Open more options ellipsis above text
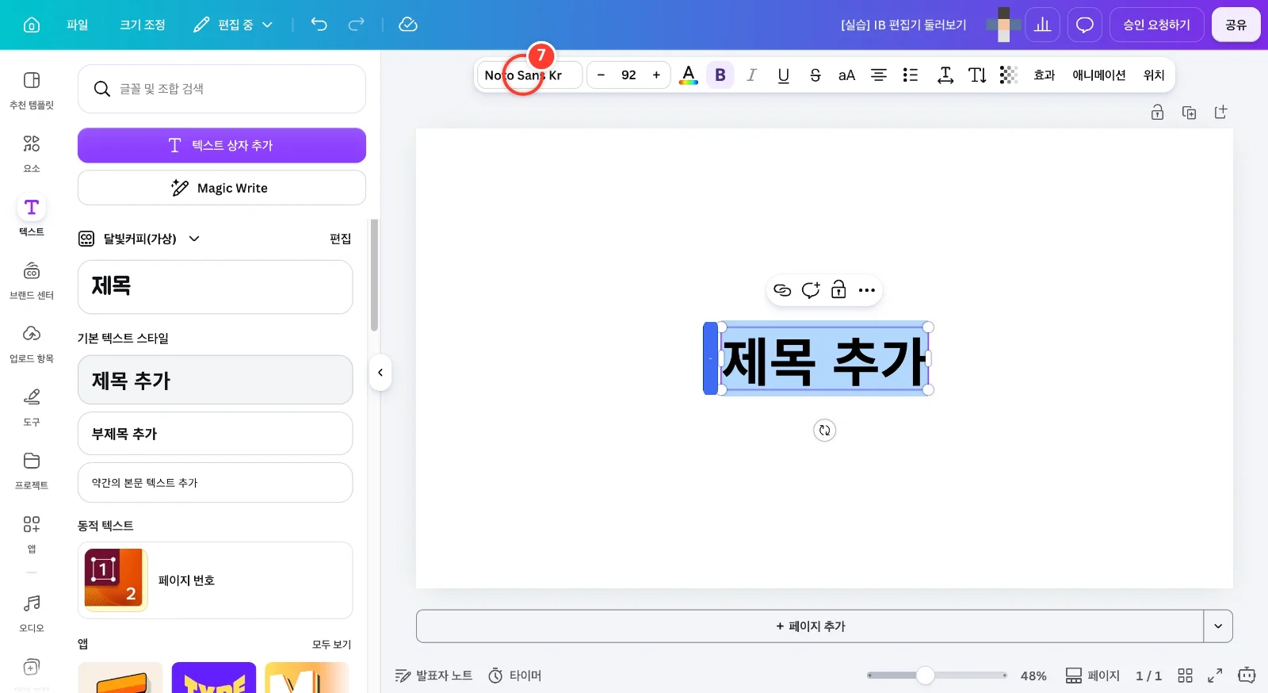 coord(867,290)
